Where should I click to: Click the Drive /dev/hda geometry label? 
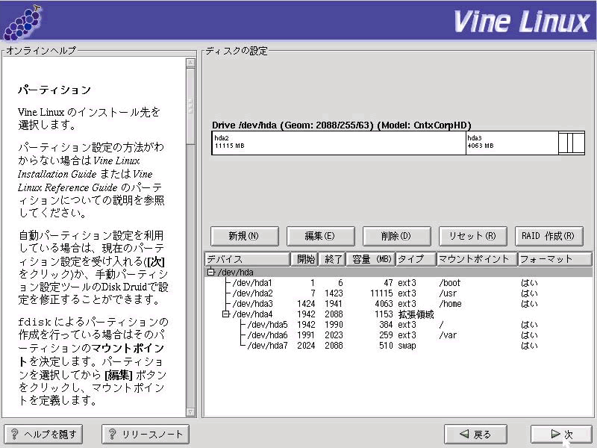342,125
